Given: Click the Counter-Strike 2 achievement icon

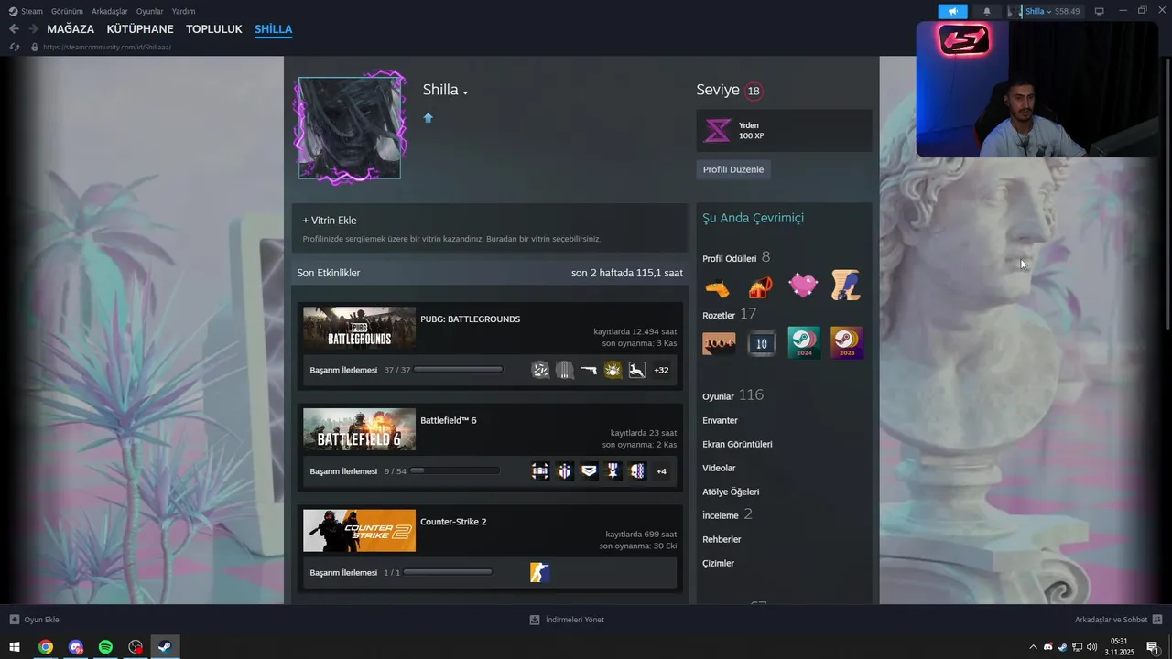Looking at the screenshot, I should click(x=540, y=573).
